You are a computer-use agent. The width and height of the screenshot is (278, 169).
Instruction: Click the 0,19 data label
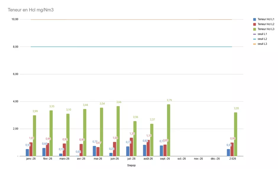(x=62, y=149)
